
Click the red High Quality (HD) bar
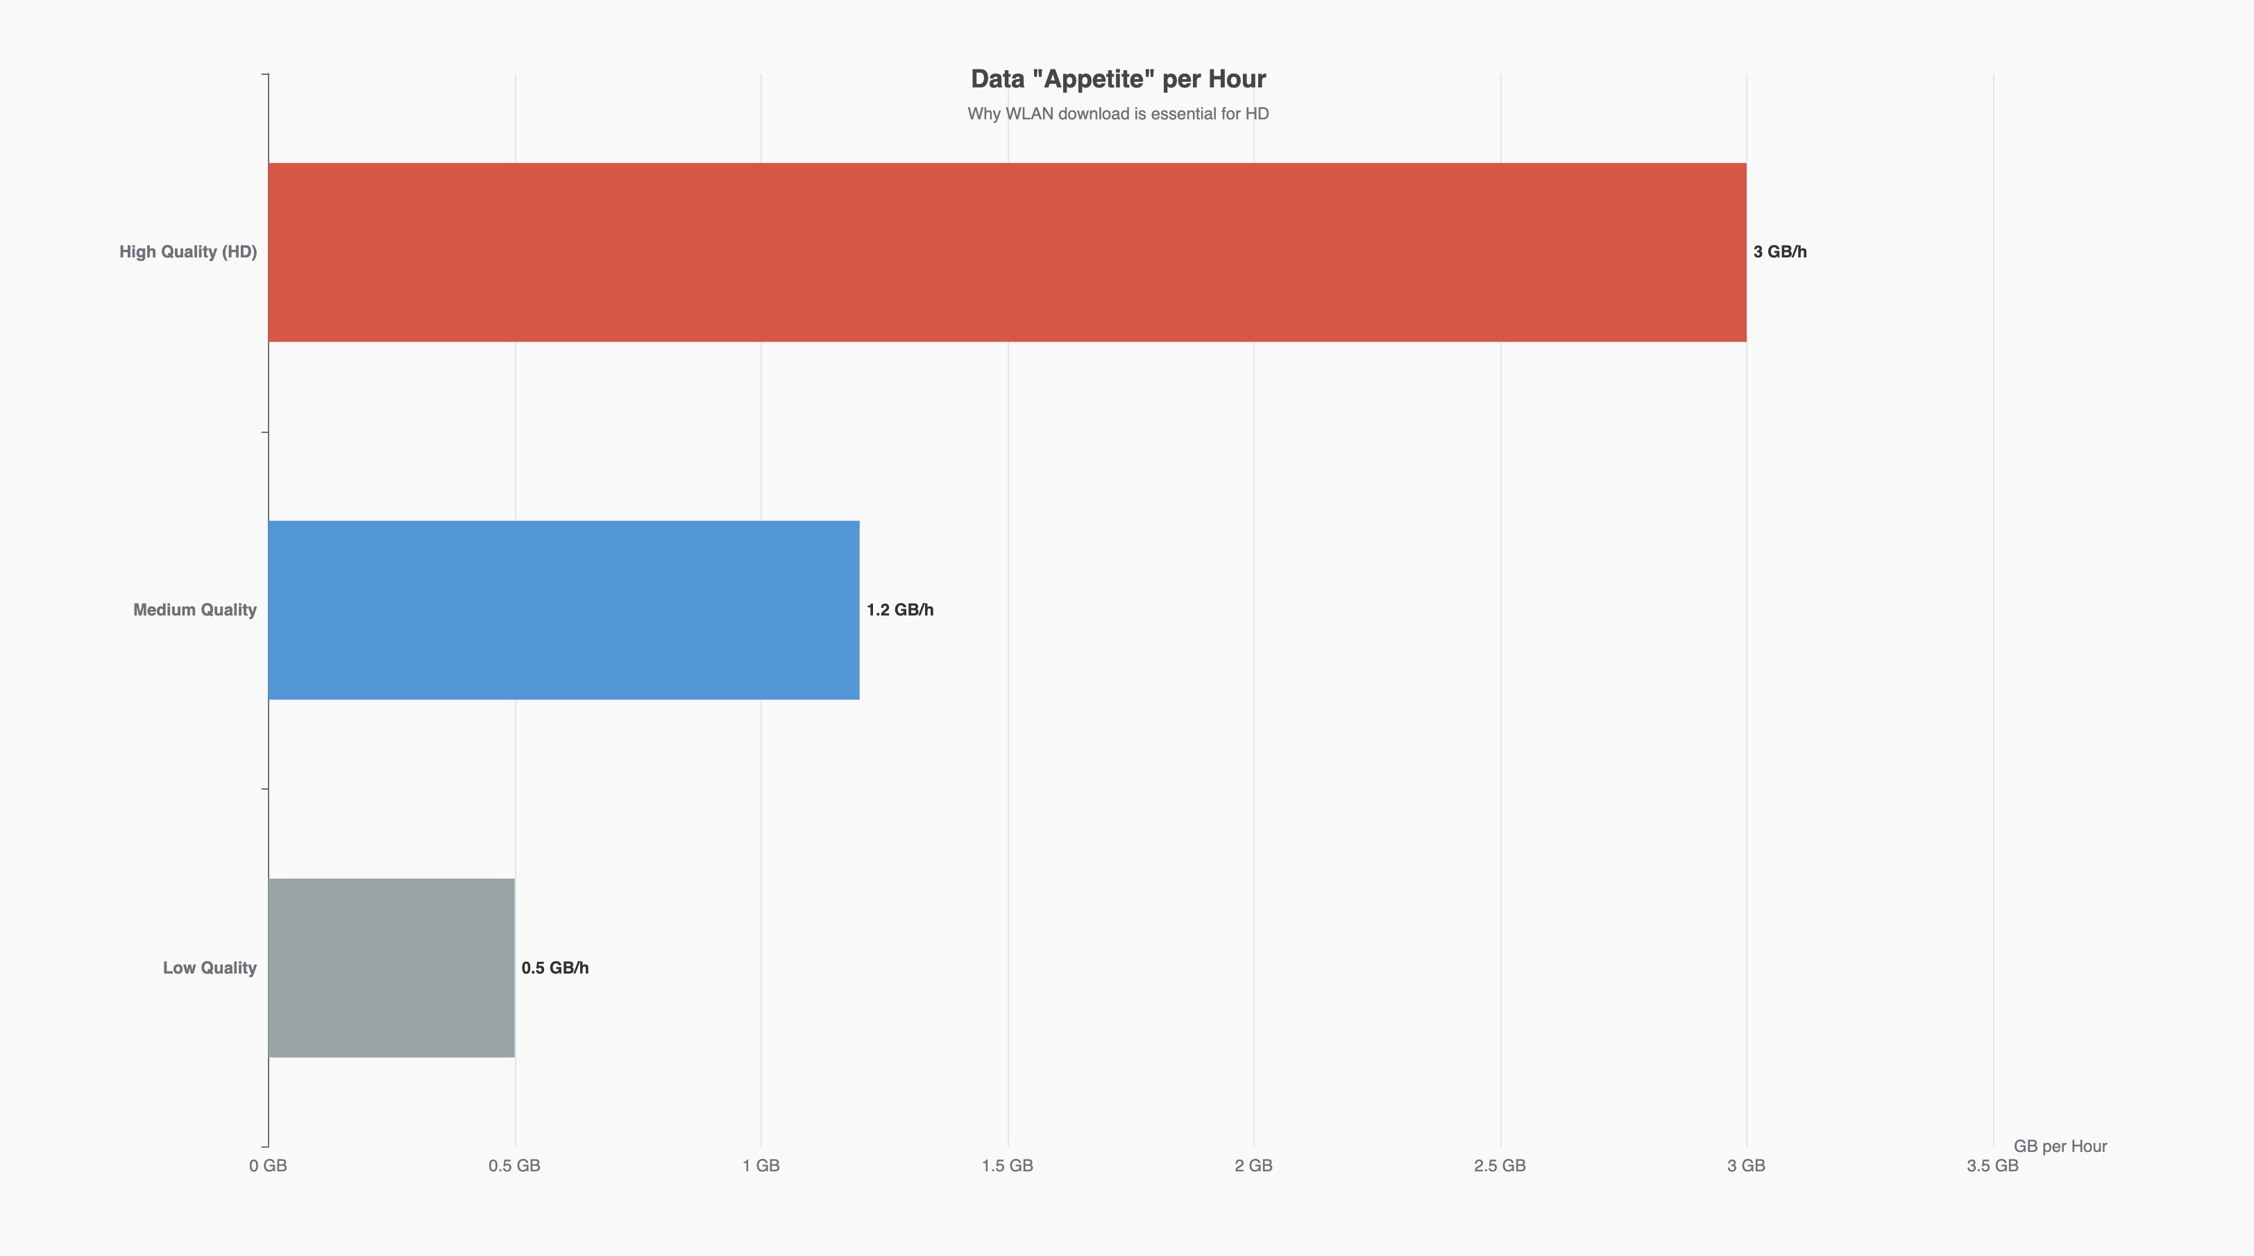coord(1006,252)
